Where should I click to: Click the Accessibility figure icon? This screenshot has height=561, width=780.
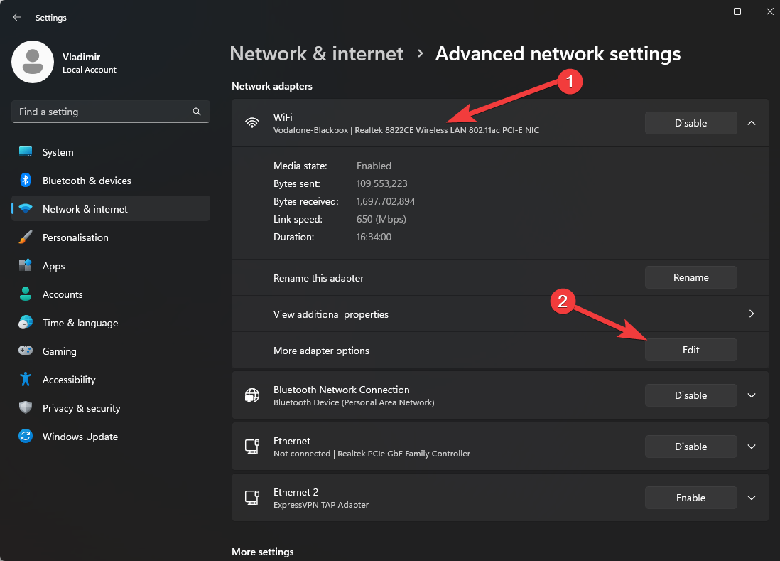coord(26,380)
